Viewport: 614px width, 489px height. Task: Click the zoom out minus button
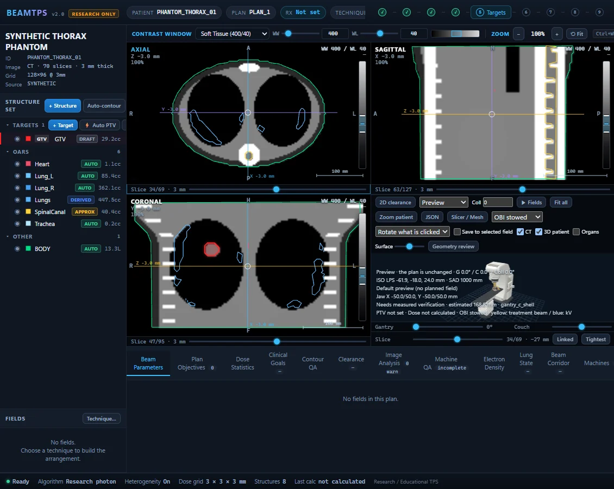(x=518, y=34)
